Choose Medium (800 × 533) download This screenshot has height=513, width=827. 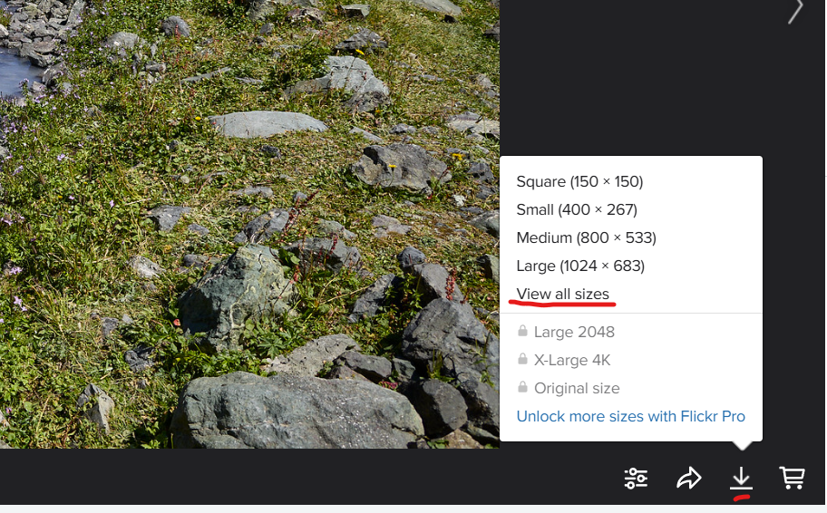point(586,237)
